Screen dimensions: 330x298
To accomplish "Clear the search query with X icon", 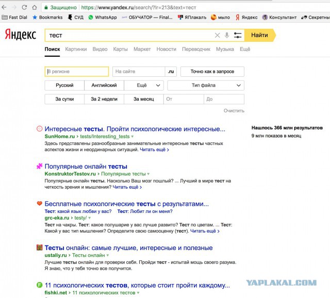I will pyautogui.click(x=218, y=36).
